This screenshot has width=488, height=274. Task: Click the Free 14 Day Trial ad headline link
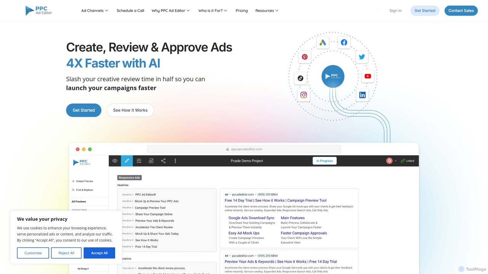pyautogui.click(x=276, y=201)
